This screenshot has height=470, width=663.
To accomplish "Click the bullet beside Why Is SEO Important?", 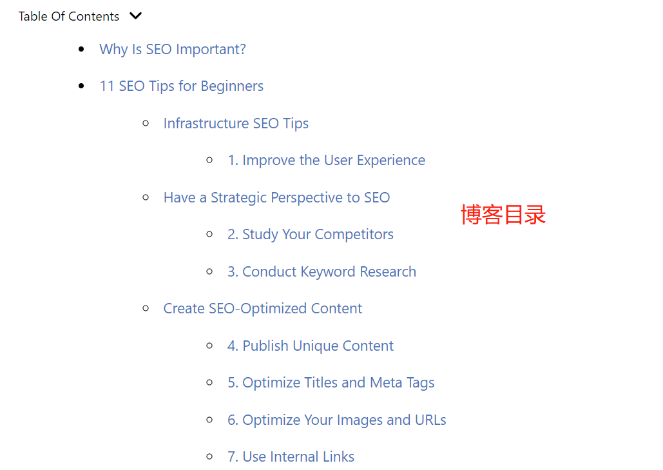I will pyautogui.click(x=82, y=50).
